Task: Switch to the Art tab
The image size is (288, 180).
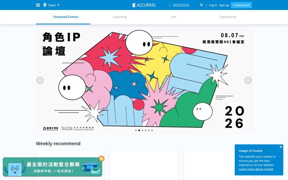Action: [x=174, y=17]
